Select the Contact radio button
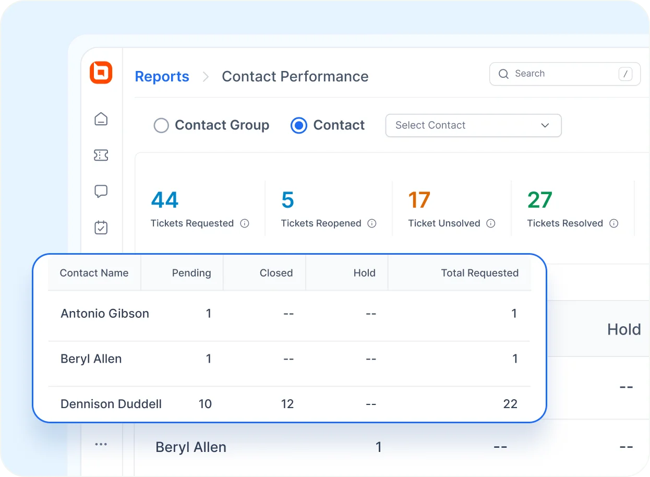Image resolution: width=650 pixels, height=477 pixels. 298,126
